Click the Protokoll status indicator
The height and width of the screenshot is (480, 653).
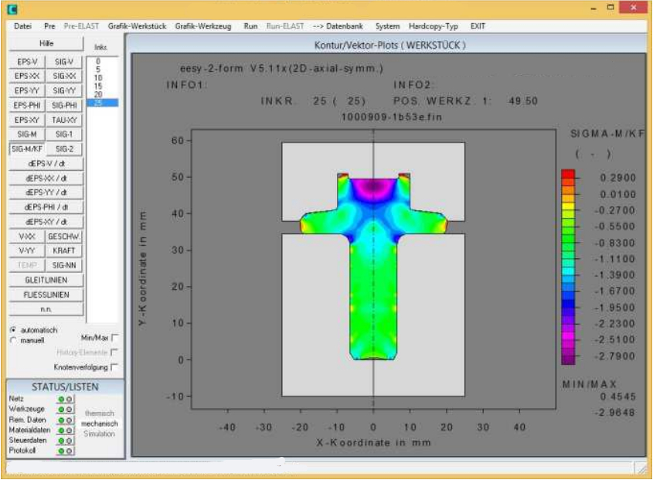(x=65, y=450)
